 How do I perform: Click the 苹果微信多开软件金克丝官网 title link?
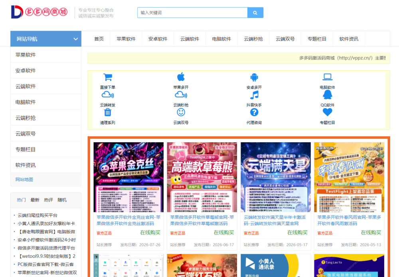coord(128,220)
